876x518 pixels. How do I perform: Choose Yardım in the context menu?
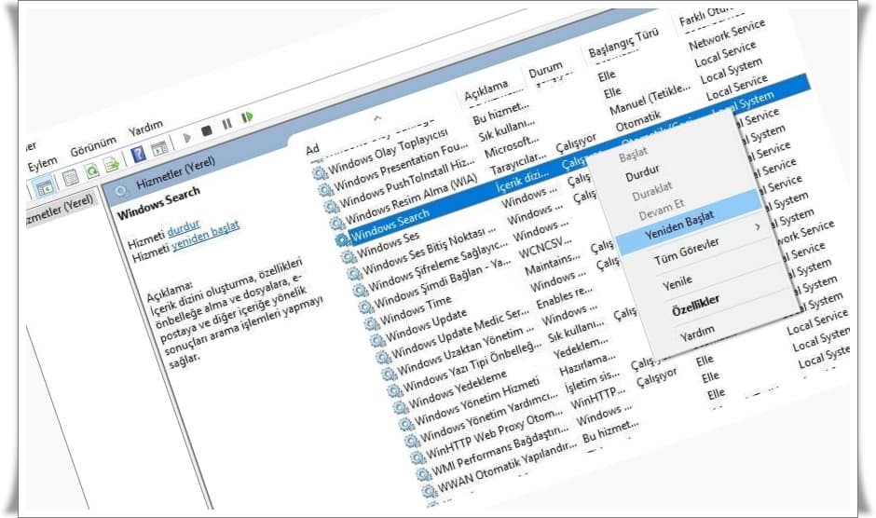pos(697,334)
